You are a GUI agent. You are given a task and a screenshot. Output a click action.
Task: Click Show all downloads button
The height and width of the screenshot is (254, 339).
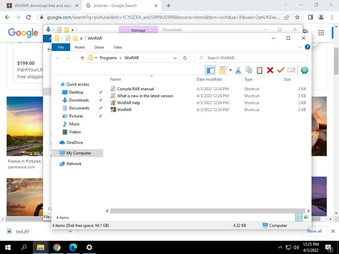point(314,231)
